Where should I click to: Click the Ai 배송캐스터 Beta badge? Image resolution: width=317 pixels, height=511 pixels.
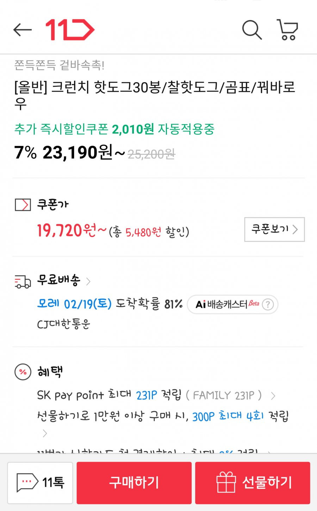[232, 304]
